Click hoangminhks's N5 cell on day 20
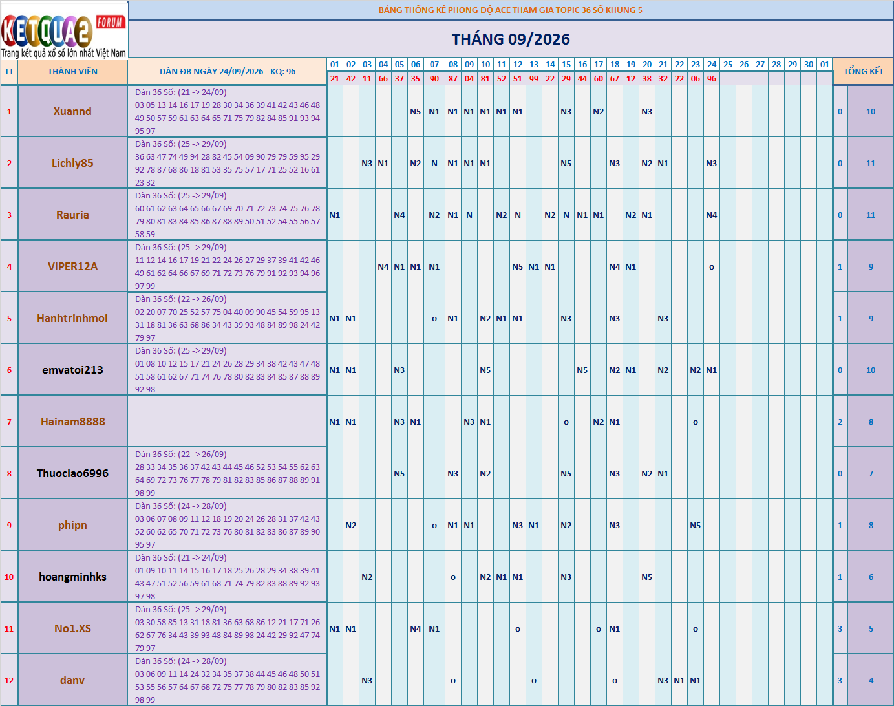Viewport: 894px width, 706px height. [647, 577]
